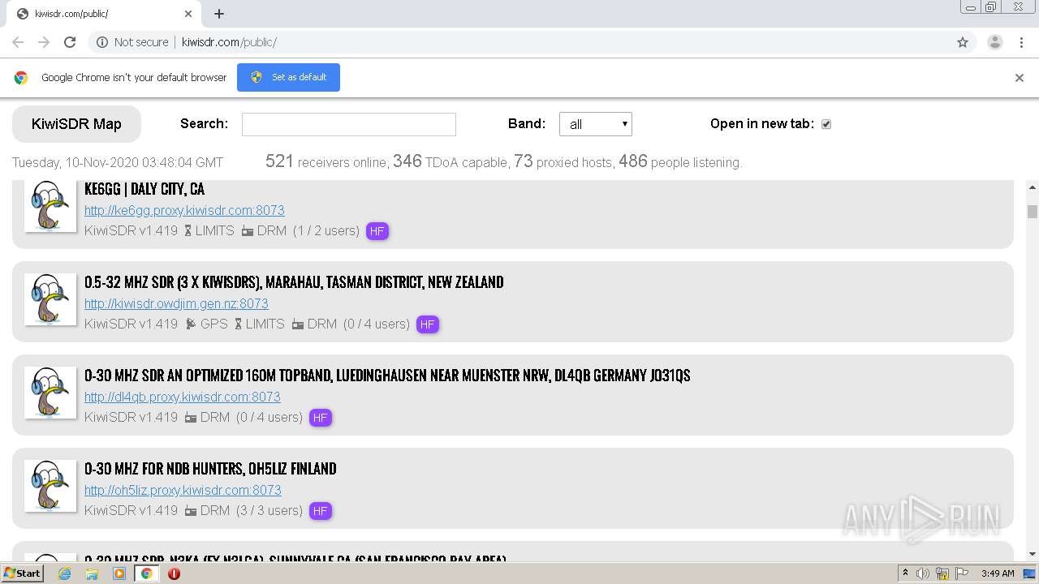The image size is (1039, 584).
Task: Go back to previous page
Action: coord(18,42)
